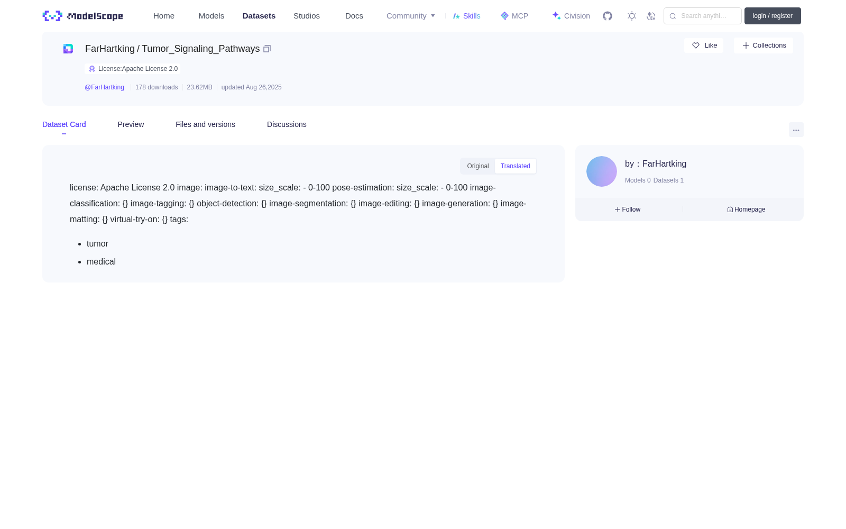
Task: Switch to Files and versions tab
Action: click(205, 124)
